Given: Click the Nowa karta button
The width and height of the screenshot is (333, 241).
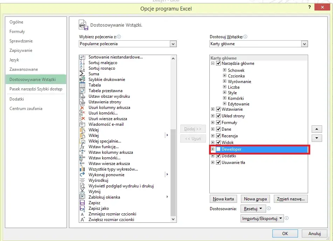Looking at the screenshot, I should click(x=223, y=199).
